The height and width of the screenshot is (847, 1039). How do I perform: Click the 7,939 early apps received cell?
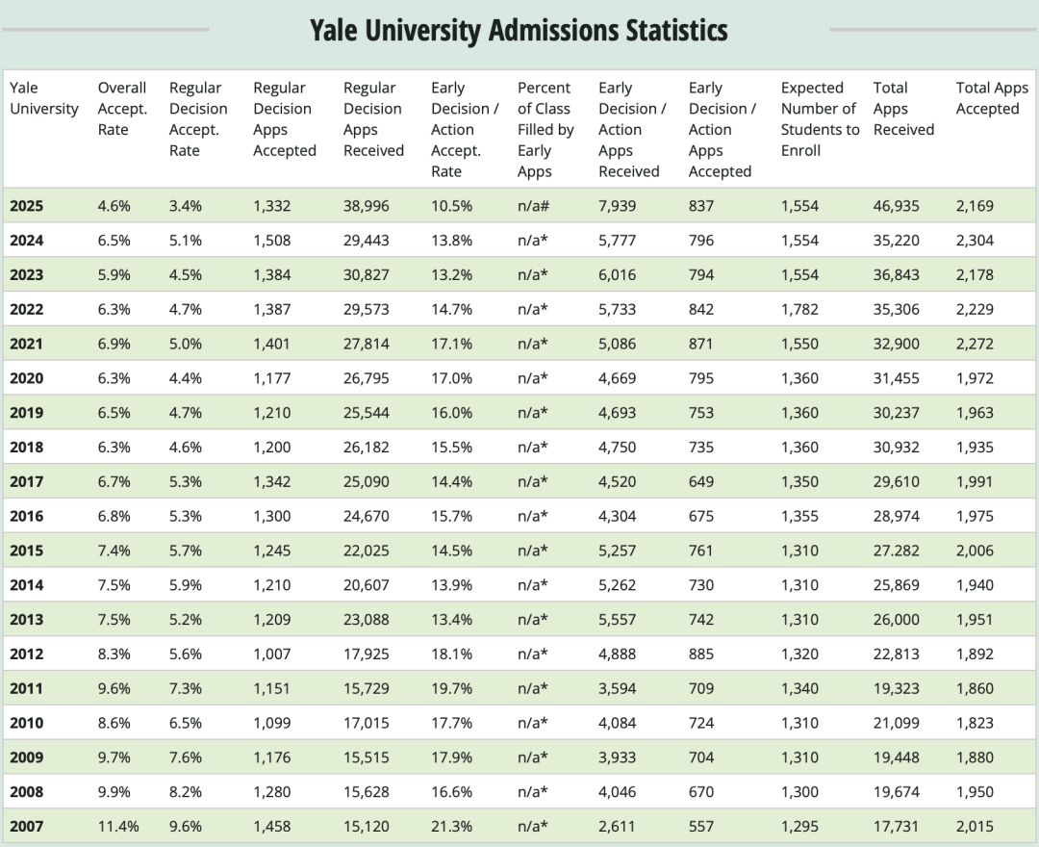pos(617,206)
